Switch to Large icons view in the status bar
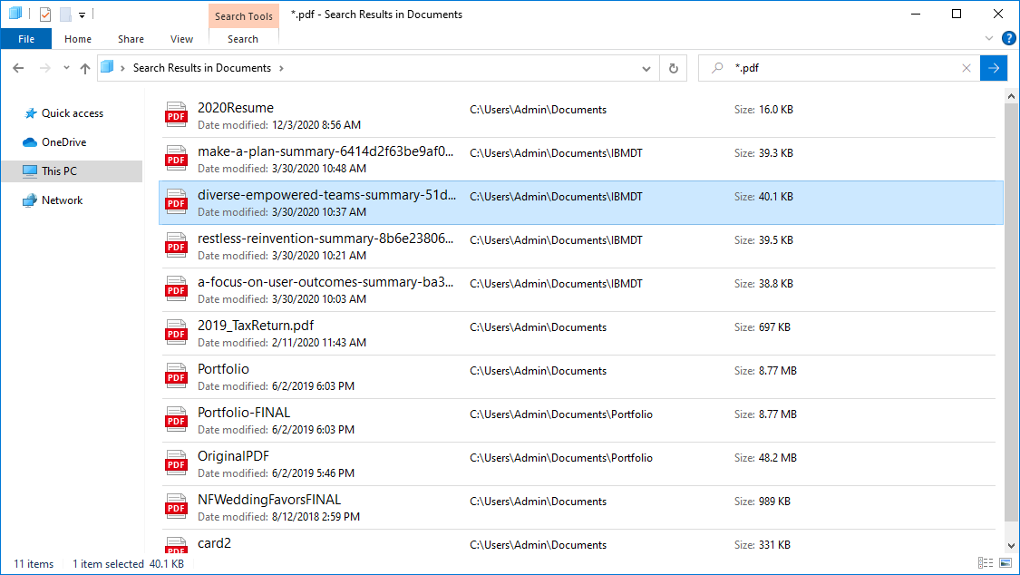Image resolution: width=1020 pixels, height=575 pixels. 1004,563
